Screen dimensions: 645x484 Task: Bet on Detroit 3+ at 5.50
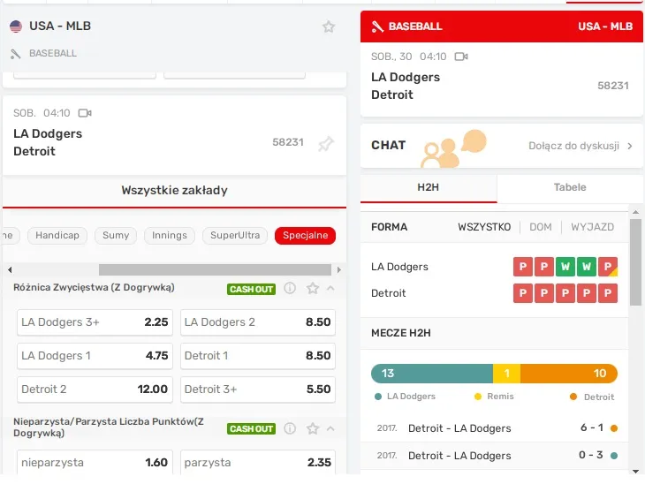coord(257,389)
